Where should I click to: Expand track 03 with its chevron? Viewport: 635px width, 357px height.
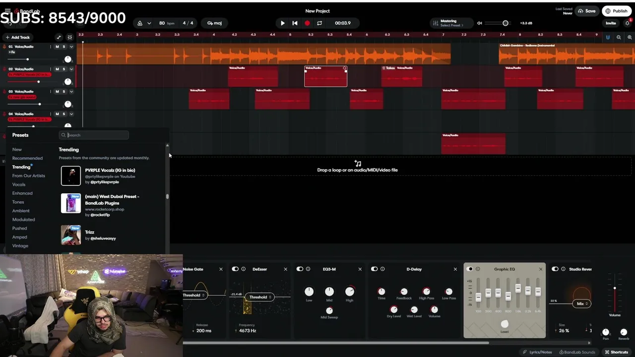pos(71,91)
